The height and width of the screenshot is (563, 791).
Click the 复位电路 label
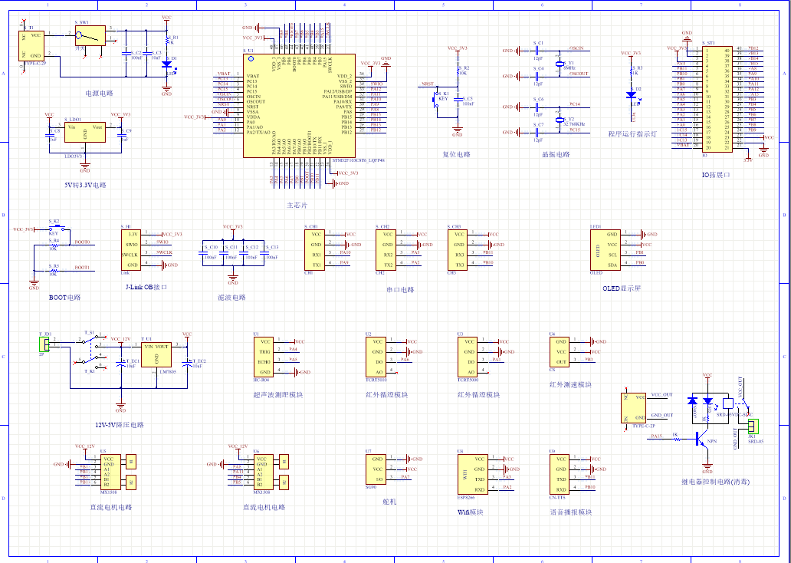pyautogui.click(x=456, y=154)
